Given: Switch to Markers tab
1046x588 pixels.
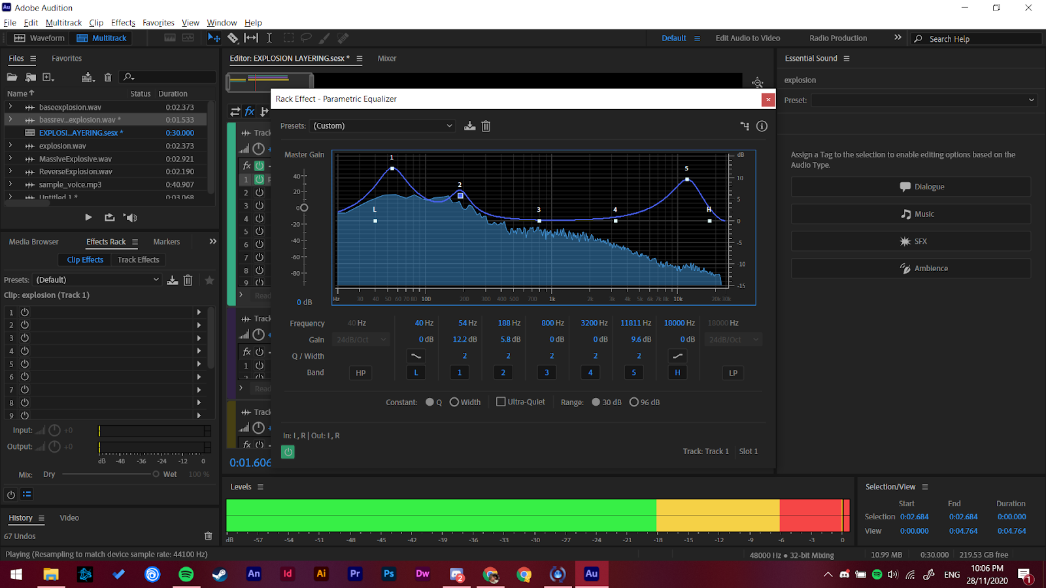Looking at the screenshot, I should coord(166,242).
